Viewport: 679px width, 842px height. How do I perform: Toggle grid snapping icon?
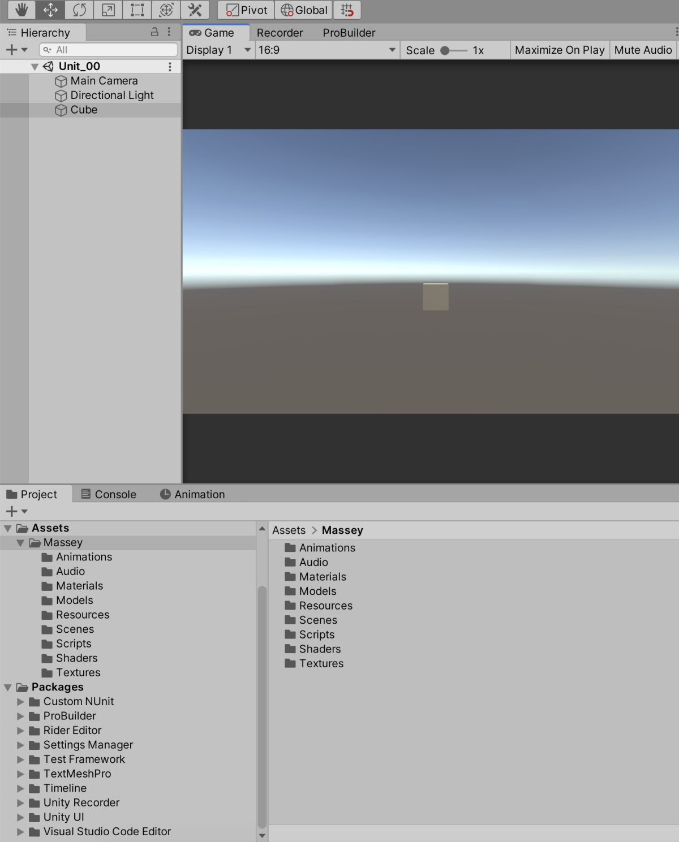tap(347, 10)
